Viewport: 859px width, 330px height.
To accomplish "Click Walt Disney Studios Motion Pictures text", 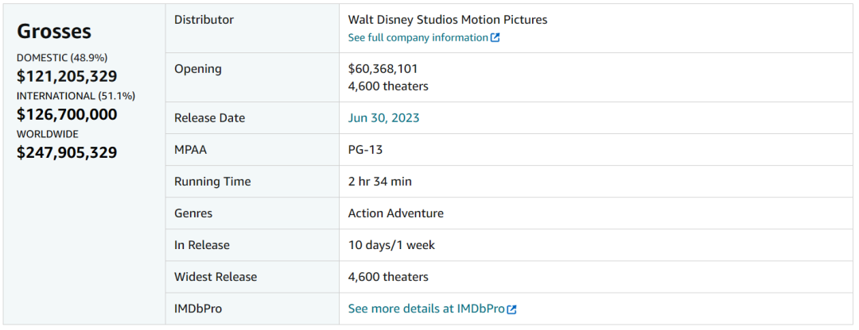I will (x=448, y=20).
